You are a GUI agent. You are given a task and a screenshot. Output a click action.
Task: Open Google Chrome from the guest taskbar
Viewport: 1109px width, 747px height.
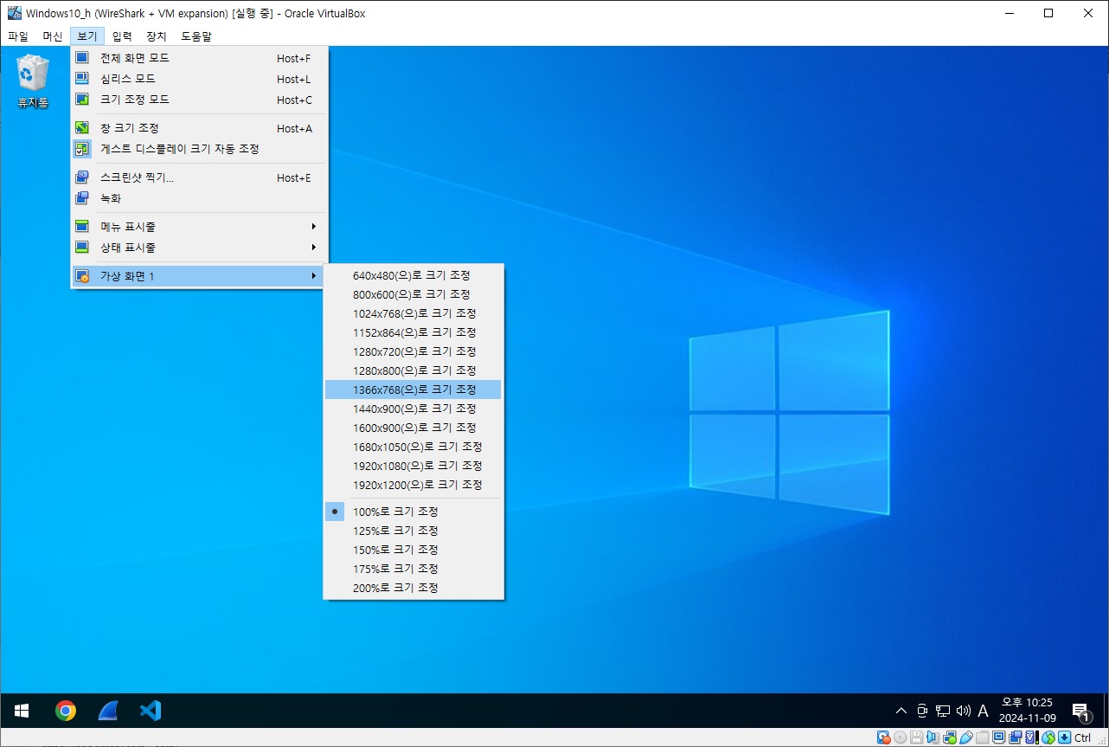pyautogui.click(x=65, y=712)
